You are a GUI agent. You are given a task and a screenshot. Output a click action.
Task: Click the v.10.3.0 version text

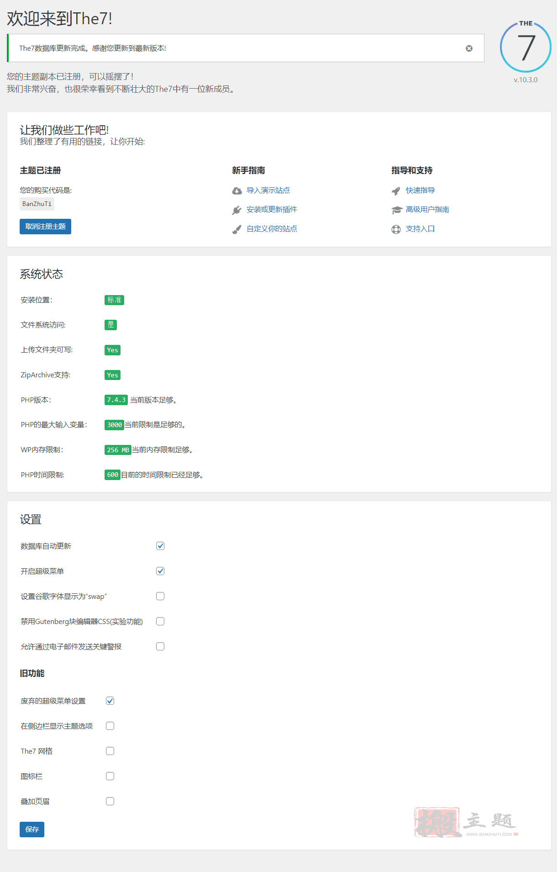pos(525,79)
